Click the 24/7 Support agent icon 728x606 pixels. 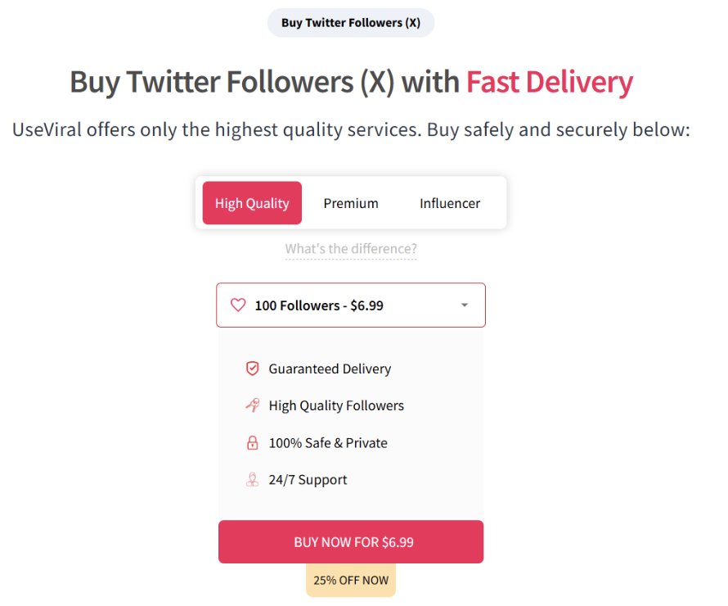coord(253,480)
